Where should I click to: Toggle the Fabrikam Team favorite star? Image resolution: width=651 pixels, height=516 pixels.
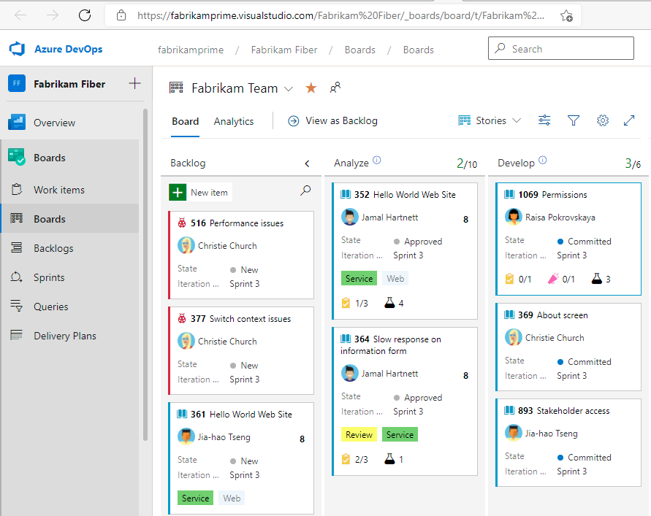311,88
